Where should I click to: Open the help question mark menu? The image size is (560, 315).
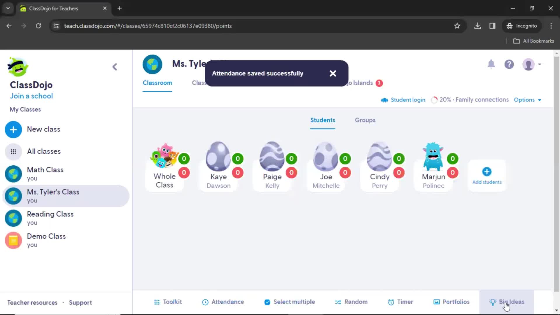(x=510, y=64)
